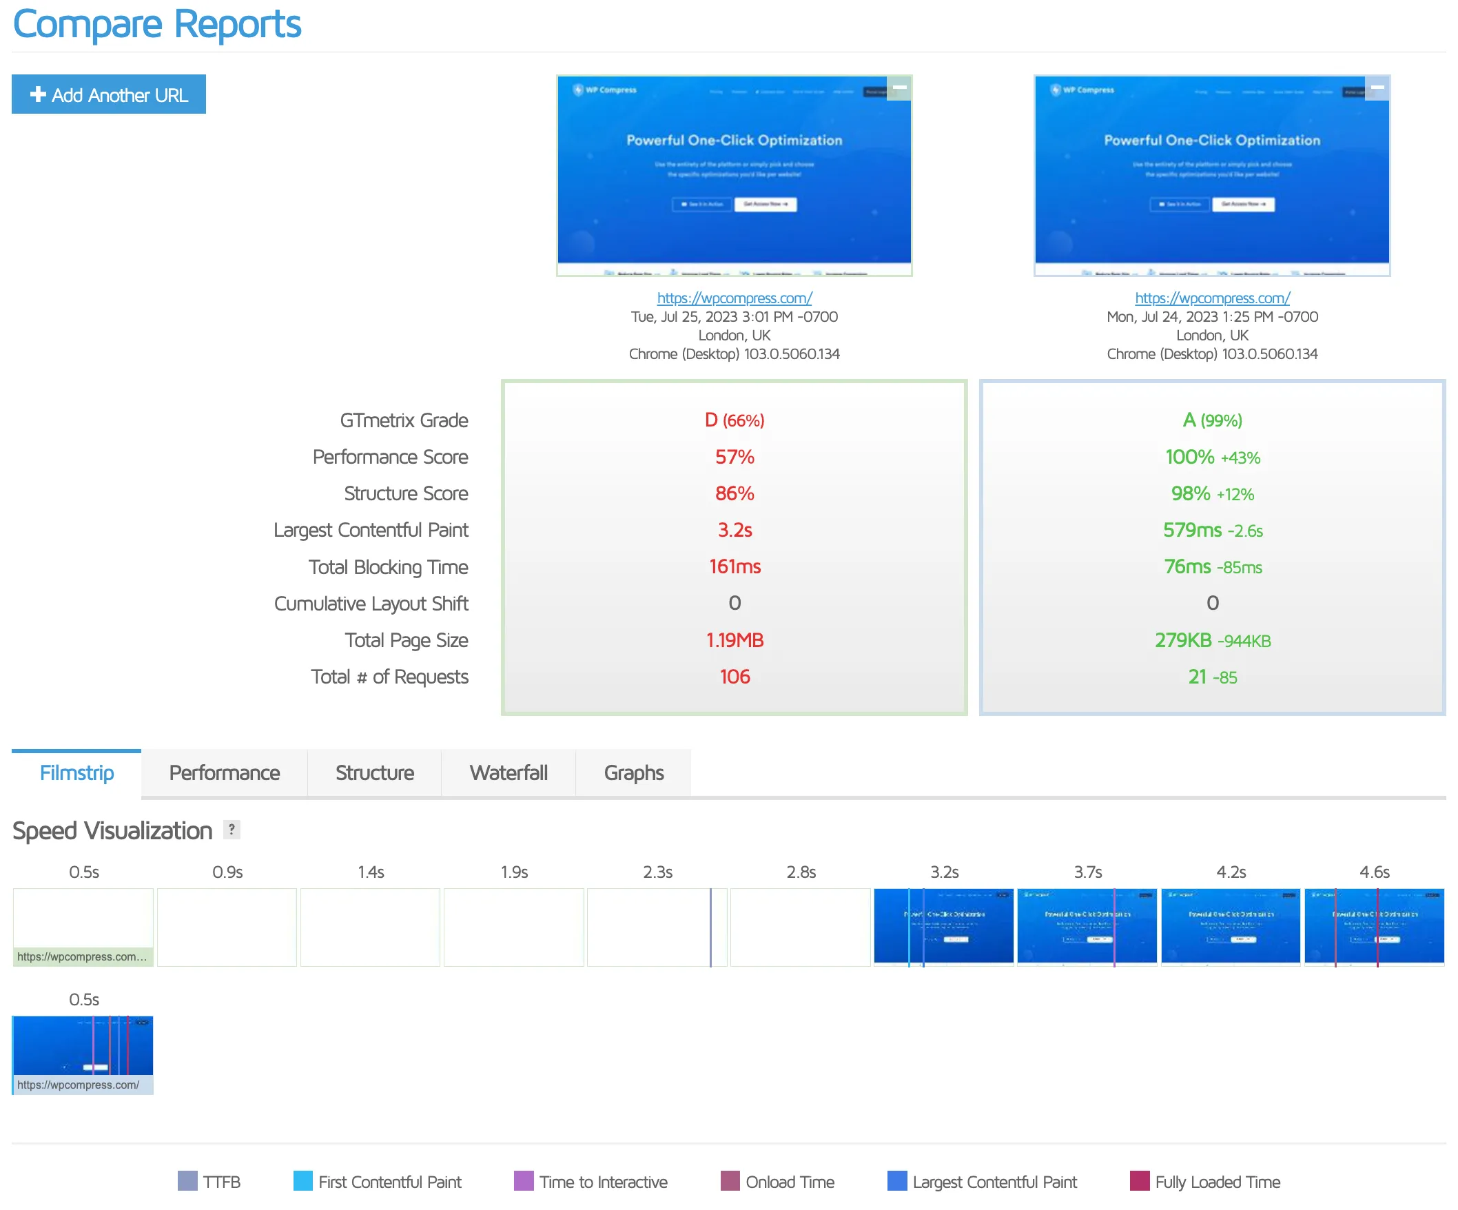
Task: Remove the July 25 report with minus icon
Action: (899, 88)
